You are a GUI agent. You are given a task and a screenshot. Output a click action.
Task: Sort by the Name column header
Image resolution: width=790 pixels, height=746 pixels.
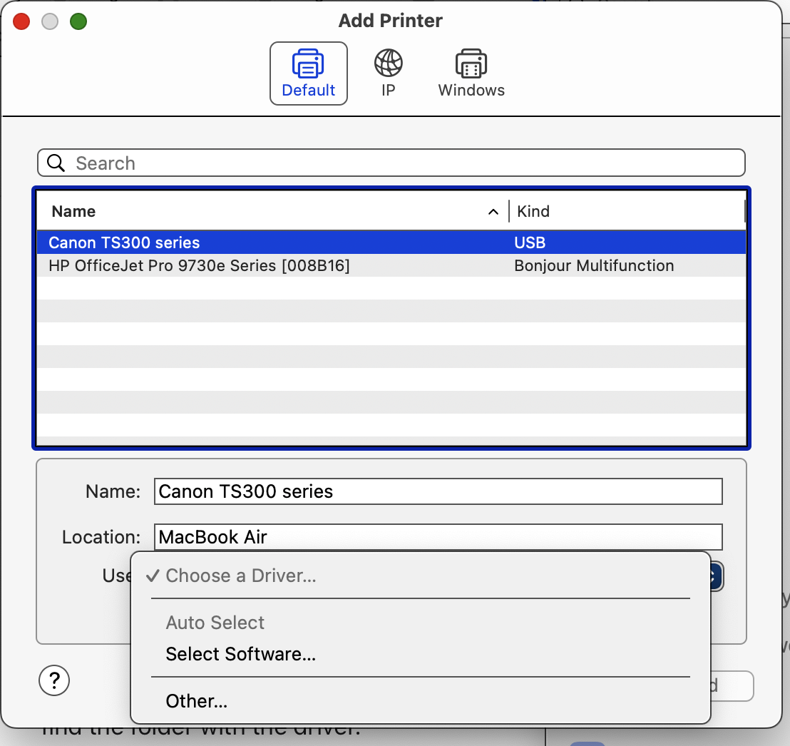(x=73, y=211)
